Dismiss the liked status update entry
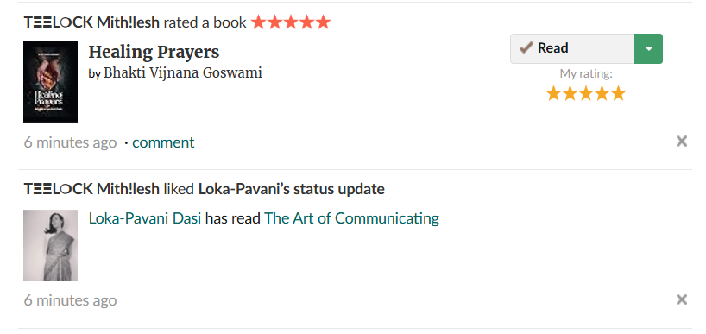Viewport: 706px width, 334px height. 681,299
